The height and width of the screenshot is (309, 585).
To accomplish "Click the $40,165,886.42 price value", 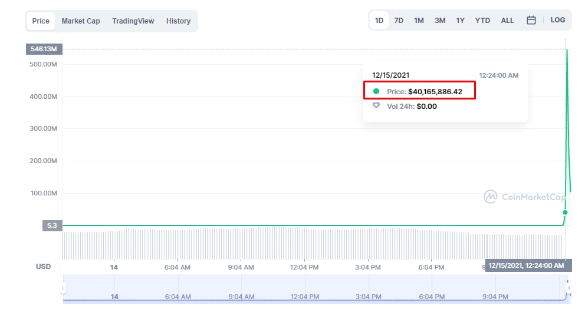I will click(x=435, y=92).
